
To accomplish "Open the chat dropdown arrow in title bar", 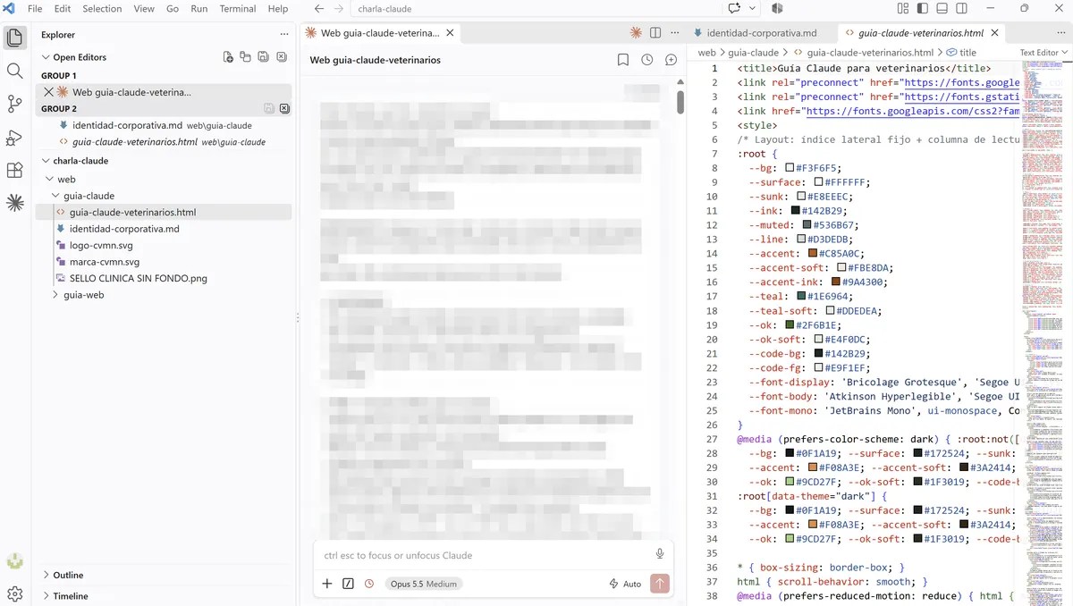I will tap(752, 8).
